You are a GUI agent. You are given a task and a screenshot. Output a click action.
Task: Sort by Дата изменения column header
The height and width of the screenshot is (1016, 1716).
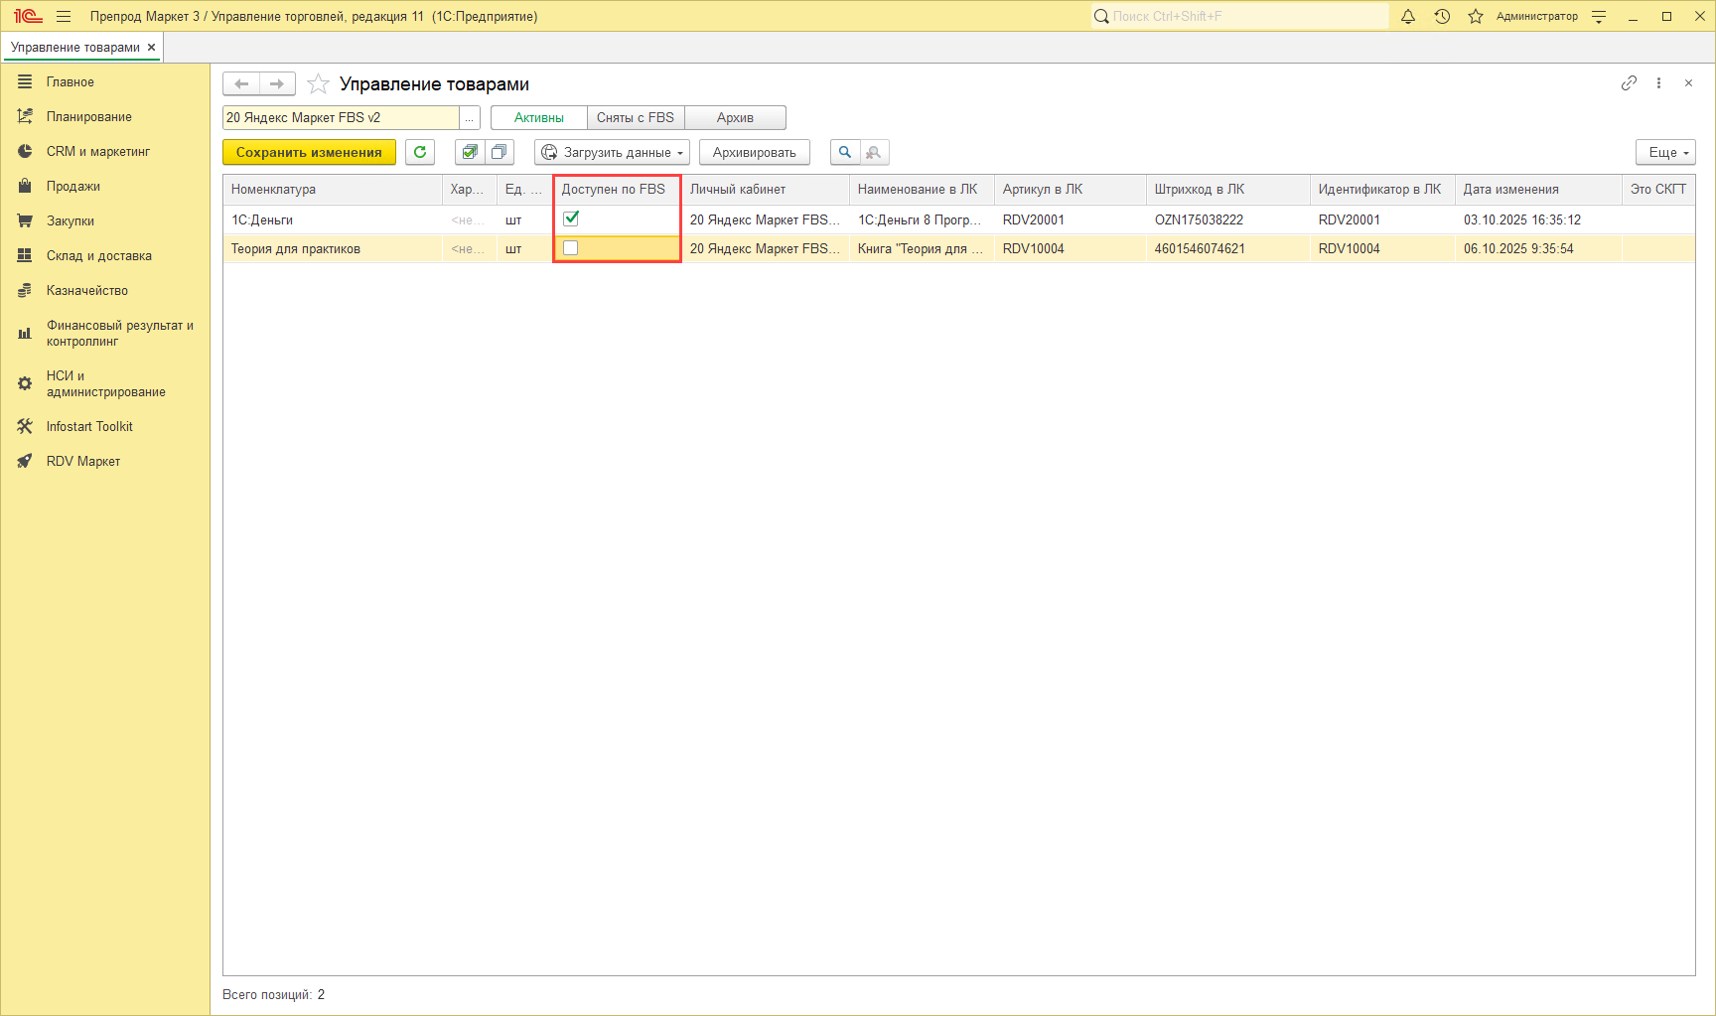(x=1538, y=190)
